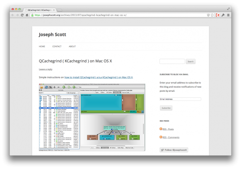241x169 pixels.
Task: Open the browser home page icon
Action: (27, 15)
